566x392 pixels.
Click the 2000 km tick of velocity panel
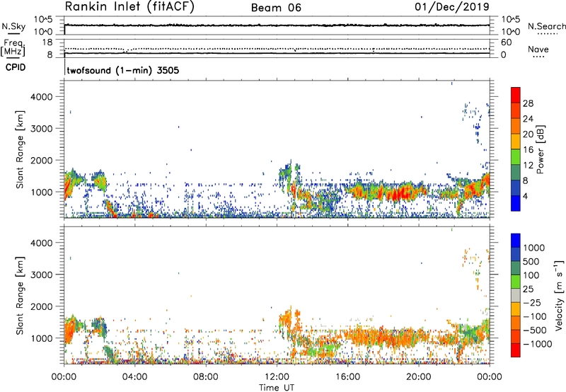(42, 306)
